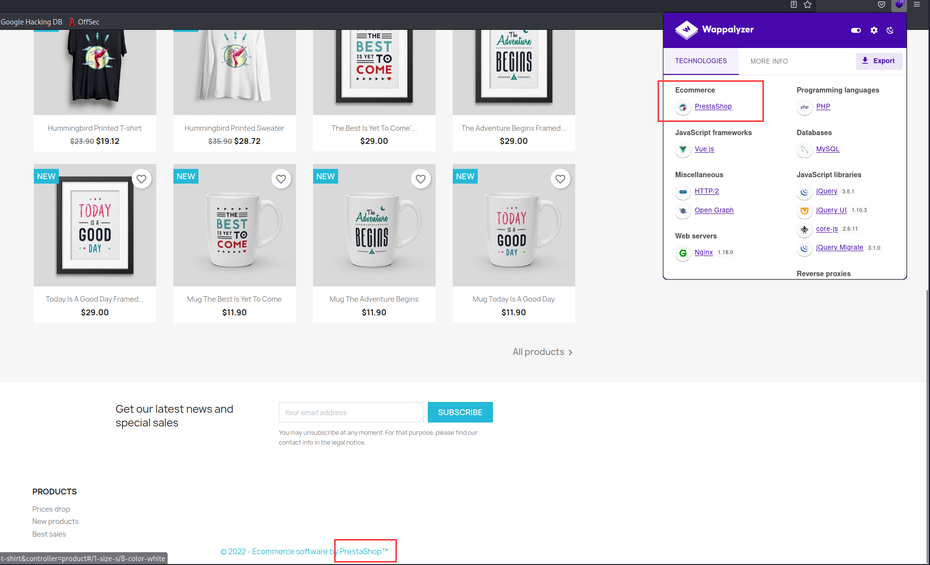This screenshot has width=930, height=565.
Task: Click heart icon on Mug Today Is A Good Day
Action: (561, 179)
